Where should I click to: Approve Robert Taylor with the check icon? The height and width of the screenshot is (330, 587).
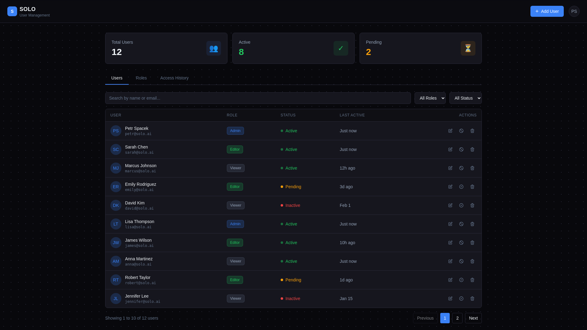(x=461, y=280)
